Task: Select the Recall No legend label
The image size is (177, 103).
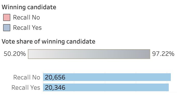Action: [x=27, y=17]
